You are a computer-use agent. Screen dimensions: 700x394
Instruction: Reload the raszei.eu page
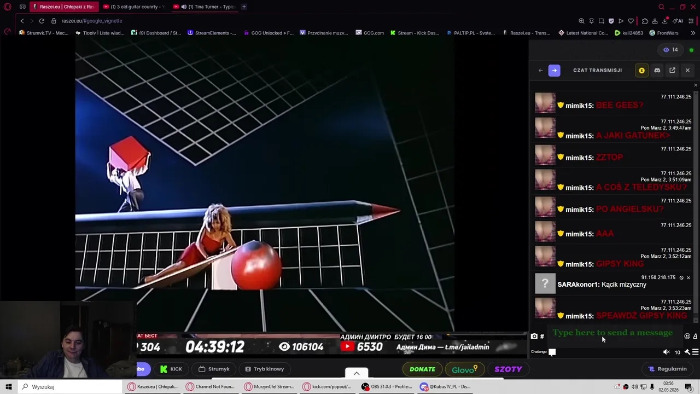point(42,21)
